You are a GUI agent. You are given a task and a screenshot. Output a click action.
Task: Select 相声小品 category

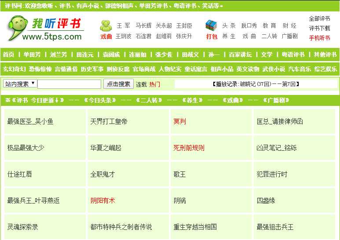click(222, 69)
